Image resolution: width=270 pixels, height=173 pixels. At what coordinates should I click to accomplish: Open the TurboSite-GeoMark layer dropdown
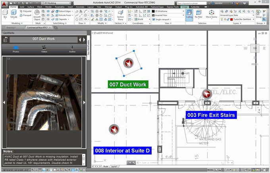click(x=244, y=19)
